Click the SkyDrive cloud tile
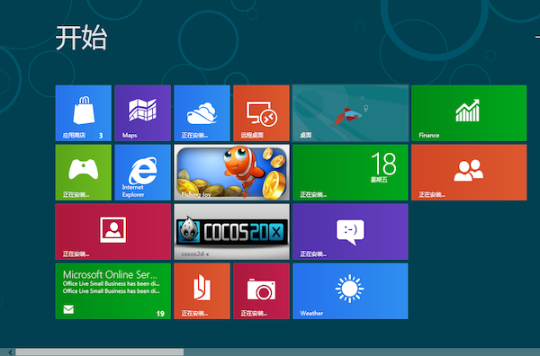Viewport: 540px width, 356px height. [202, 113]
